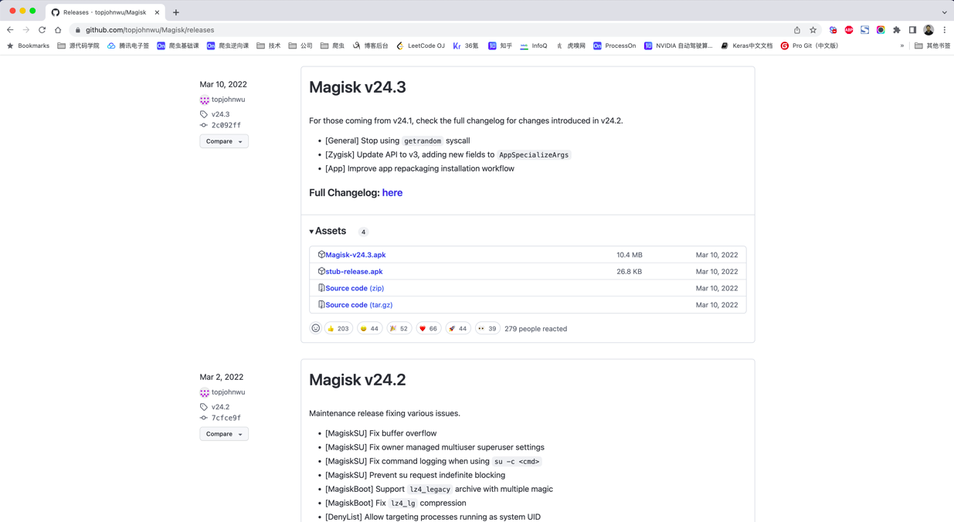Open the LeetCode OJ bookmark
This screenshot has height=522, width=954.
420,46
